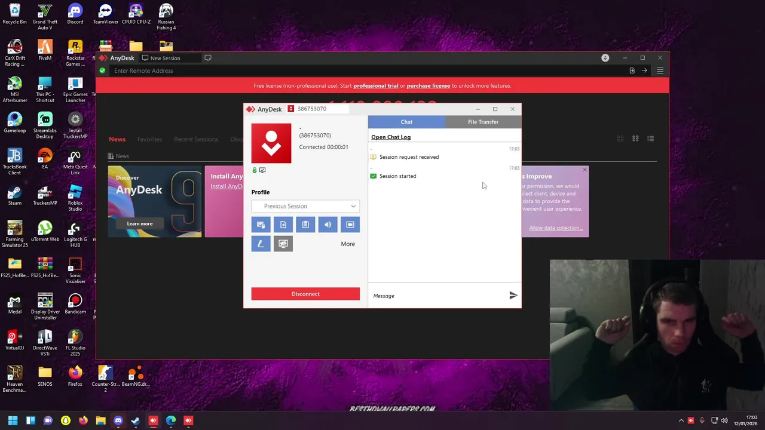
Task: Open the Chat Log link
Action: click(x=391, y=137)
